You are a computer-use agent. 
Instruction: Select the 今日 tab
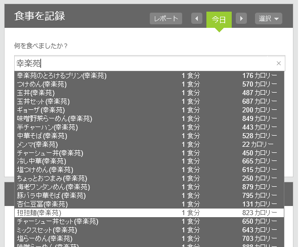219,20
